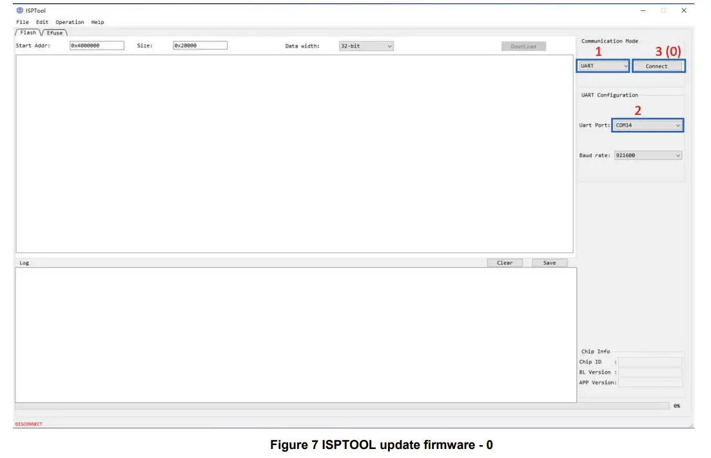Click the progress bar at bottom
The height and width of the screenshot is (458, 711).
coord(342,406)
